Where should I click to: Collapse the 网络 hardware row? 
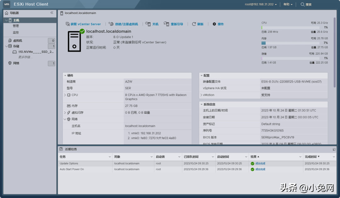point(65,119)
